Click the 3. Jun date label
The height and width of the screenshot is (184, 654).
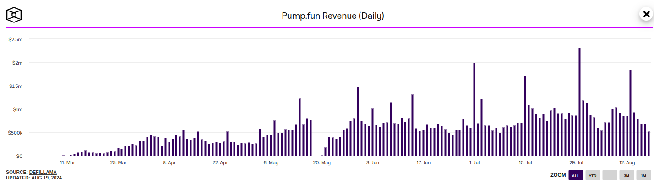point(372,162)
